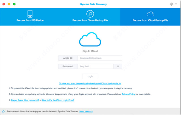The image size is (181, 115).
Task: Click the Sign In iCloud heading text
Action: pyautogui.click(x=90, y=51)
